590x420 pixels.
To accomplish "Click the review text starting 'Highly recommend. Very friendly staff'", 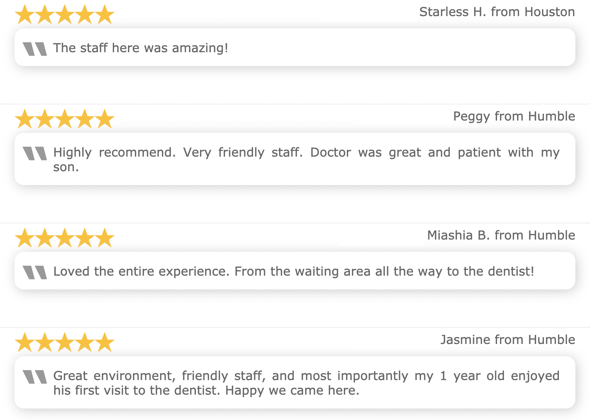I will pos(307,160).
